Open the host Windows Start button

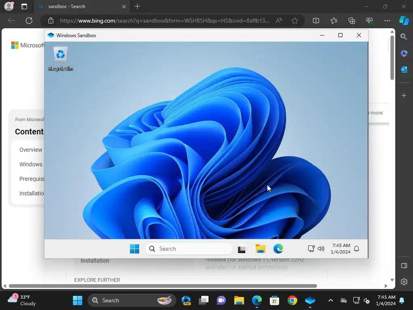pos(77,300)
